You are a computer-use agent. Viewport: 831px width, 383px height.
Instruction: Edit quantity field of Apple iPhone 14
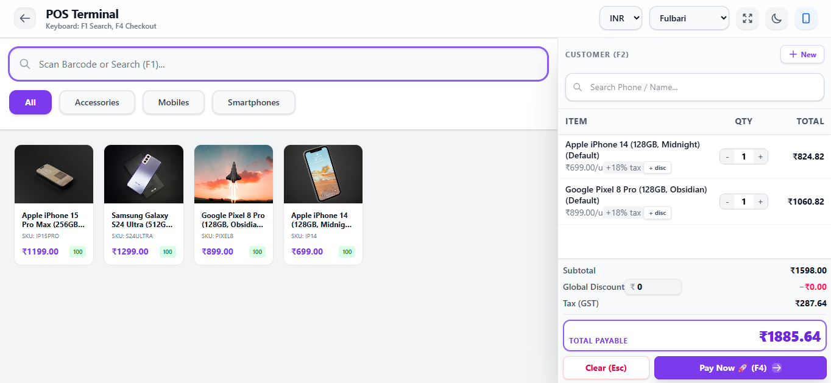(x=743, y=156)
